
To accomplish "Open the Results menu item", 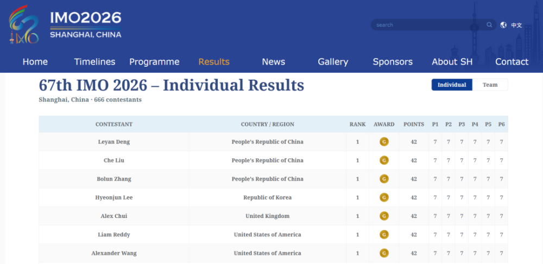I will [x=214, y=62].
